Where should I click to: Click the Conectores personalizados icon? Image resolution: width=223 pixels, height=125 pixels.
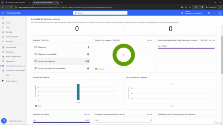tap(3, 70)
